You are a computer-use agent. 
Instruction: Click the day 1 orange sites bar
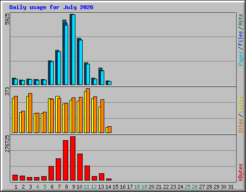(x=16, y=114)
